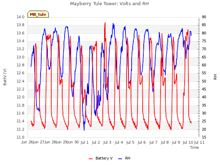Click the 15 right axis tick label

(204, 137)
